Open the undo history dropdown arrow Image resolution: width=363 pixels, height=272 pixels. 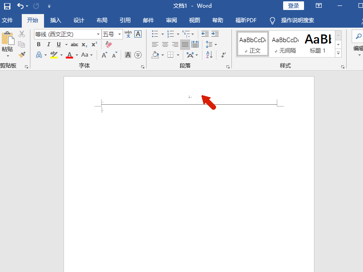(x=27, y=6)
